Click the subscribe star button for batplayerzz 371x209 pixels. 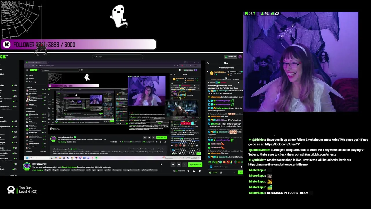pos(185,165)
